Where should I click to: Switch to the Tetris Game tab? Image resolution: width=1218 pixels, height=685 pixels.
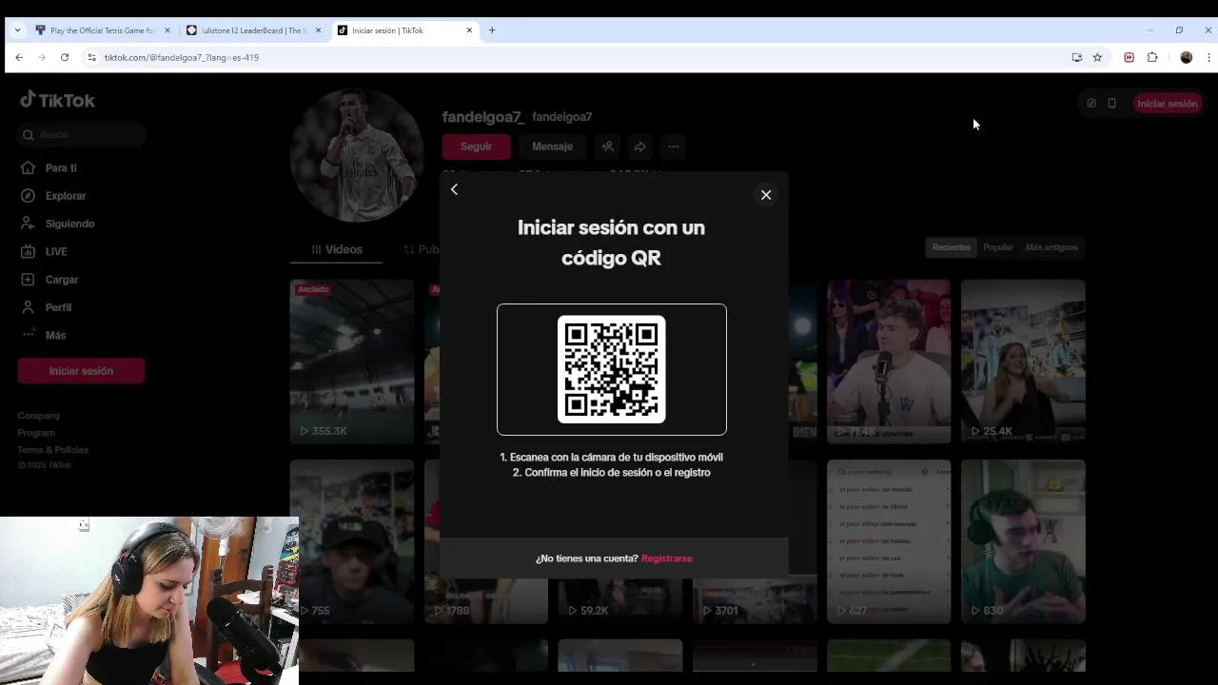pos(102,30)
